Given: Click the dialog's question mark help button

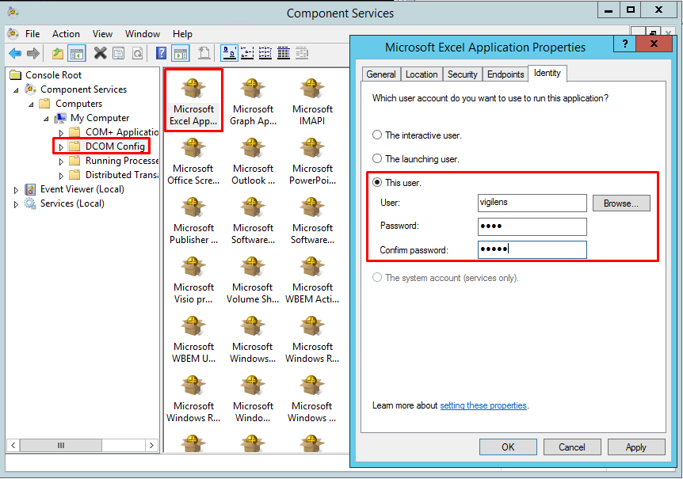Looking at the screenshot, I should pyautogui.click(x=625, y=44).
